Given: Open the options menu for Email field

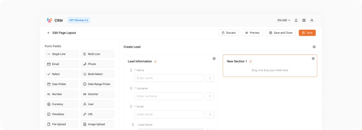Looking at the screenshot, I should click(x=210, y=114).
